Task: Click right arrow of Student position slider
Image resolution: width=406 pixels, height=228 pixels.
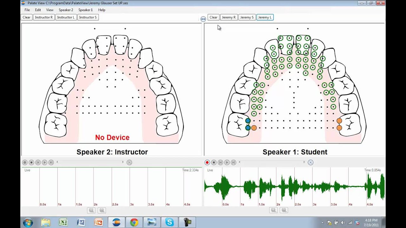Action: pyautogui.click(x=304, y=162)
